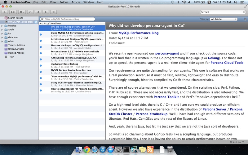Viewport: 248px width, 155px height.
Task: Open the View menu
Action: coord(53,2)
